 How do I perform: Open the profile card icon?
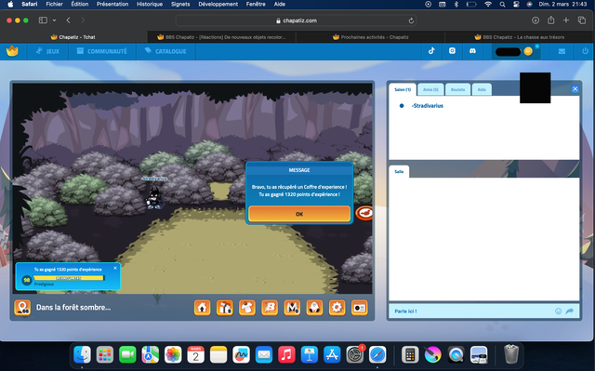[360, 308]
